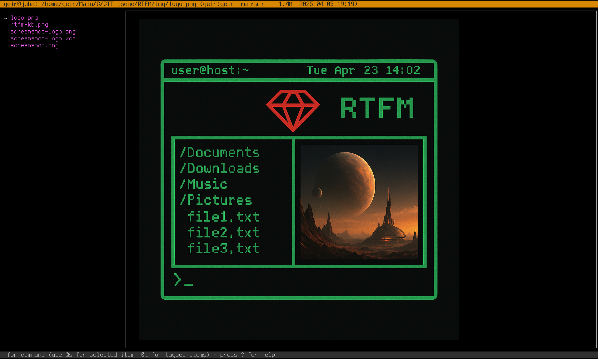Click the file path in the top bar

pos(119,4)
